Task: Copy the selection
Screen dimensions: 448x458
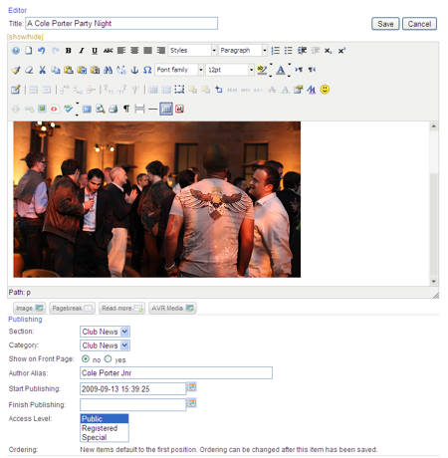Action: coord(55,70)
